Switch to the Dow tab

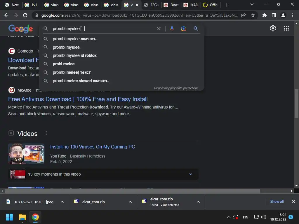[171, 5]
